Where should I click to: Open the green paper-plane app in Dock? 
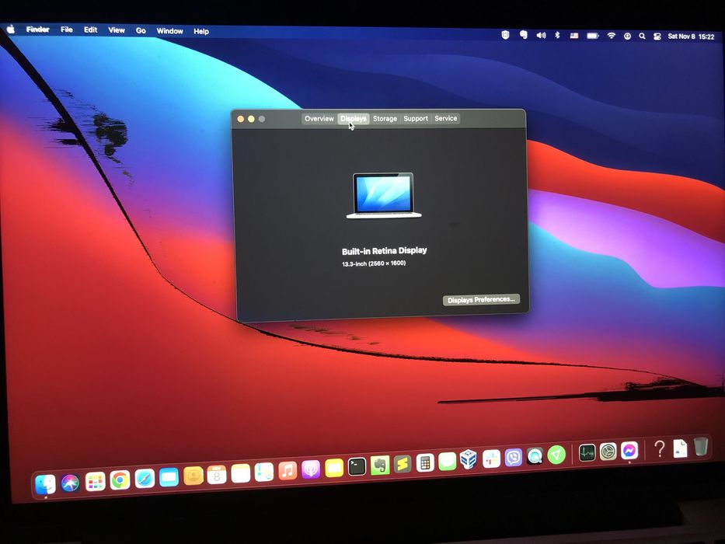(x=556, y=455)
